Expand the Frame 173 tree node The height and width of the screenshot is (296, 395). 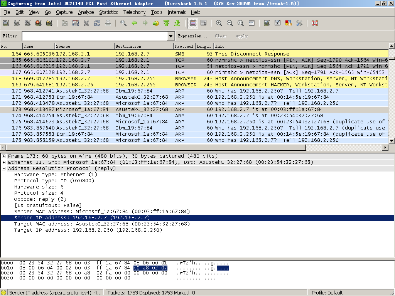click(4, 156)
